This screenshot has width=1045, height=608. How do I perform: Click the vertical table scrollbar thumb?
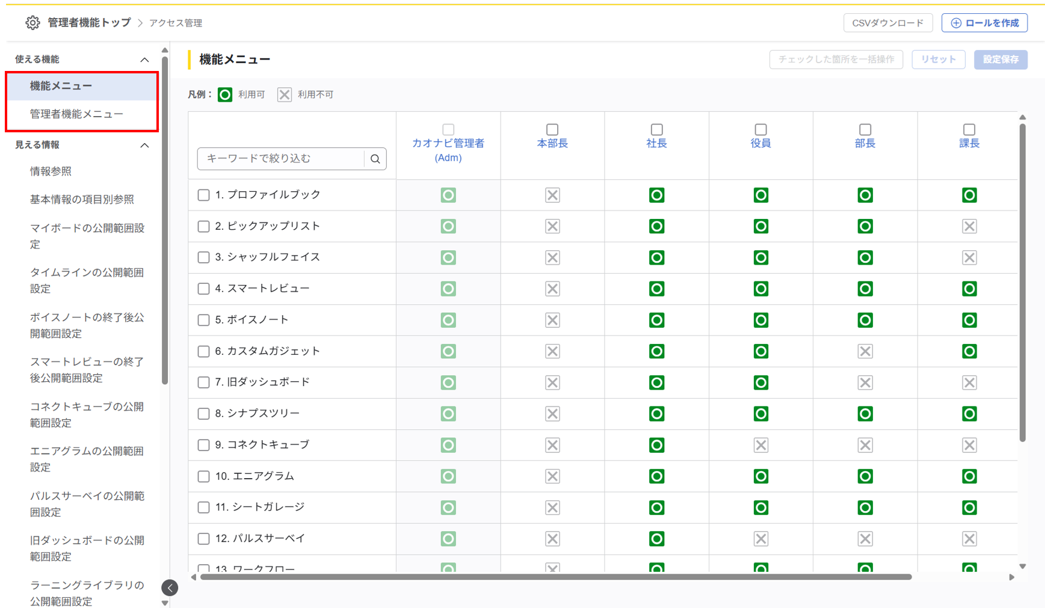point(1022,283)
